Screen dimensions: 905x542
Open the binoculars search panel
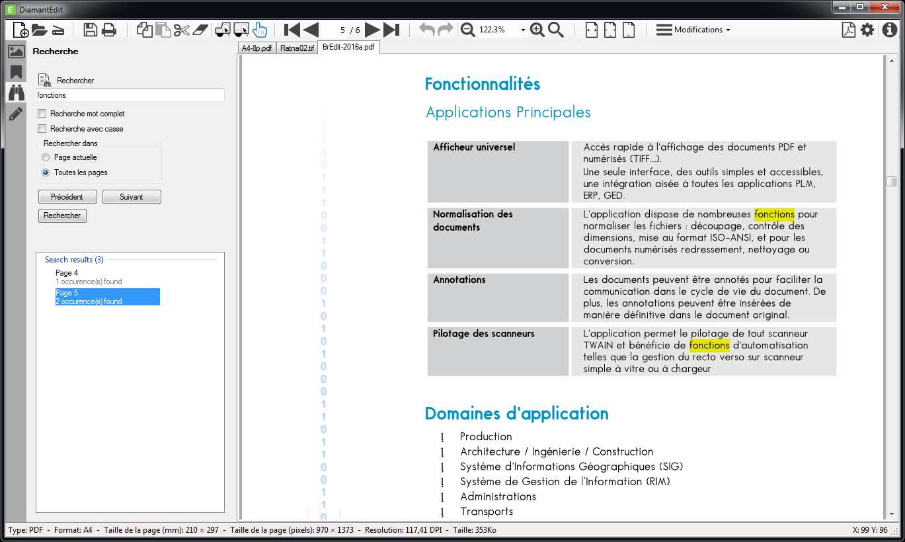16,93
